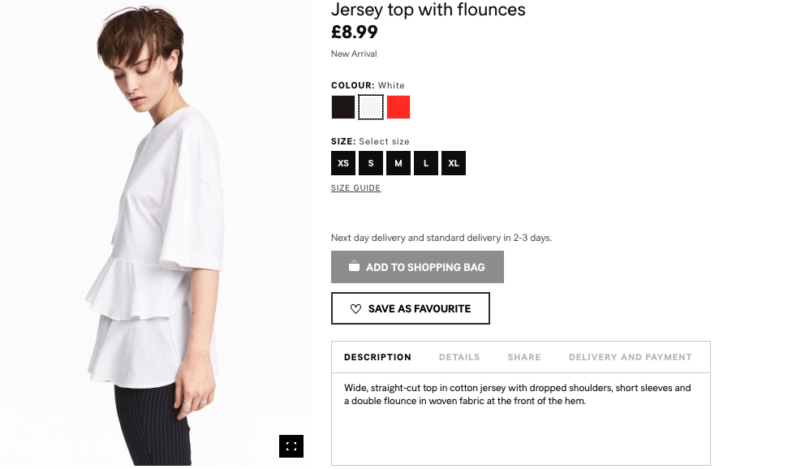
Task: Click ADD TO SHOPPING BAG
Action: [x=417, y=266]
